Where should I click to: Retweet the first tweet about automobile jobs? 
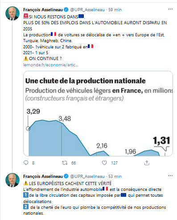coord(65,163)
